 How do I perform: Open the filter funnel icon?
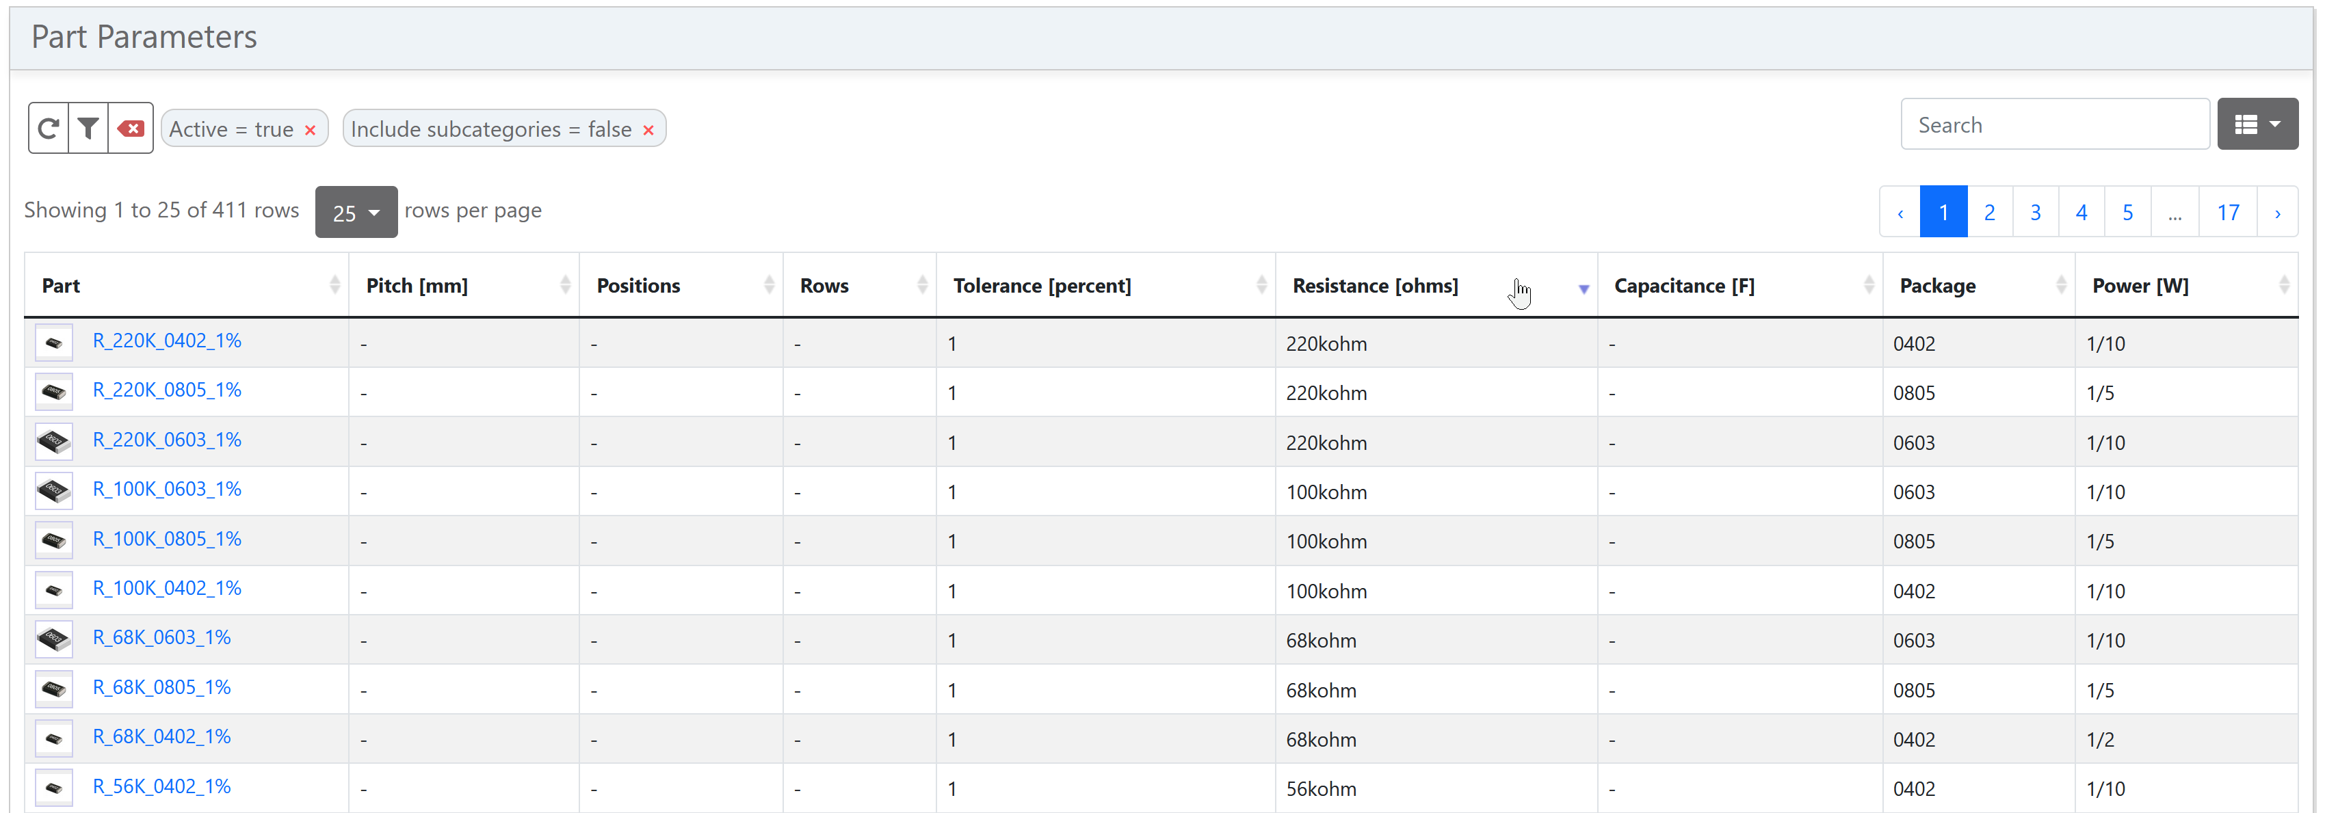pyautogui.click(x=88, y=128)
